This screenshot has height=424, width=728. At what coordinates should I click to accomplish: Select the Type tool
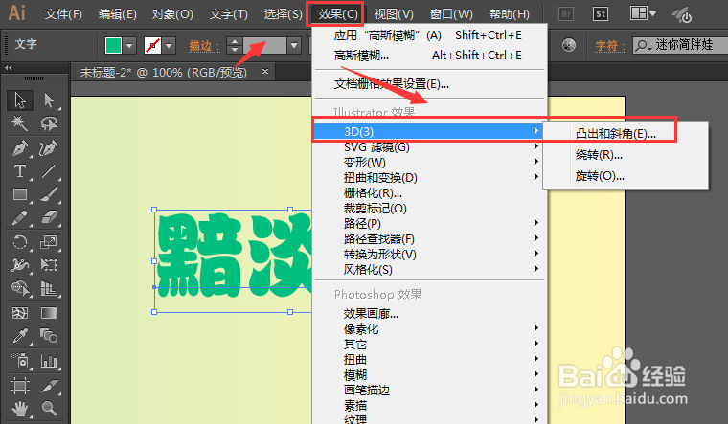(20, 171)
